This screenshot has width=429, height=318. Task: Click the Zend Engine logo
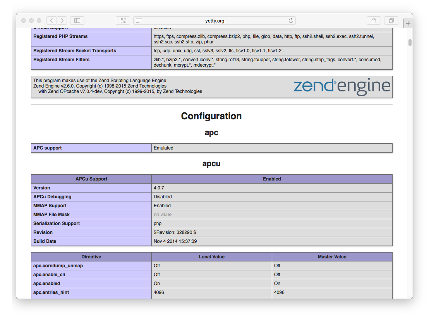pos(341,86)
